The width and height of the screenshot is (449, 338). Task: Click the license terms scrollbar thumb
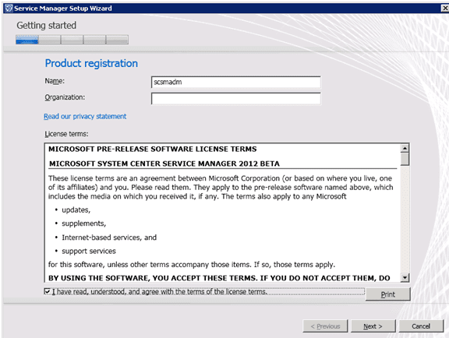(x=405, y=159)
